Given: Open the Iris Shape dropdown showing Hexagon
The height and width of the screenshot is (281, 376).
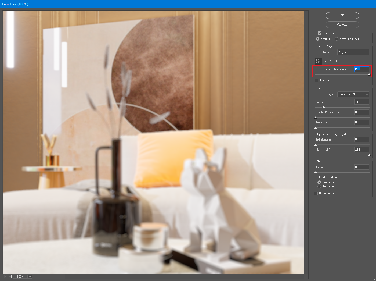Looking at the screenshot, I should [x=353, y=94].
